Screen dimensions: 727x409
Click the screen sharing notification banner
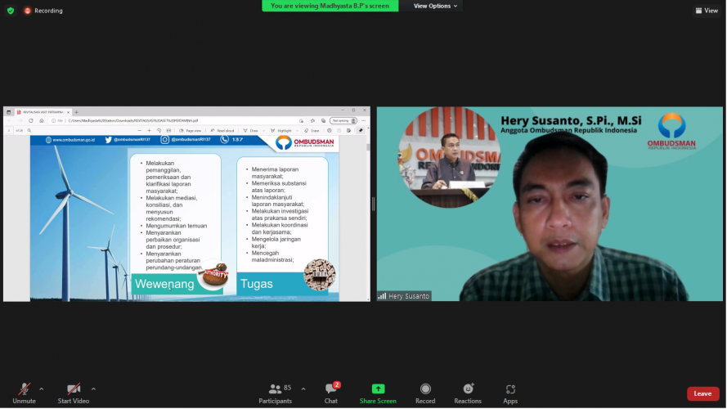pos(330,6)
